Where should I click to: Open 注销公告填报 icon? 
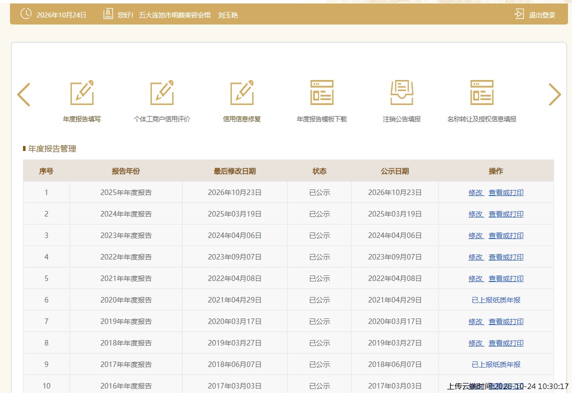coord(401,92)
